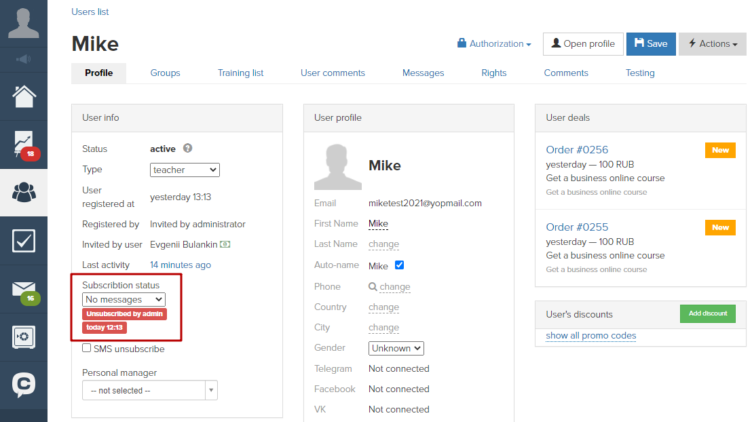This screenshot has width=752, height=422.
Task: Expand the Authorization dropdown menu
Action: [494, 43]
